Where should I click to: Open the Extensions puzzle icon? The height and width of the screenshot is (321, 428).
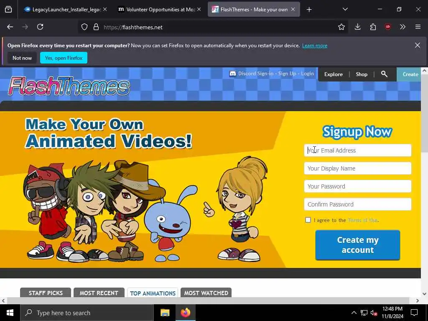pos(373,27)
